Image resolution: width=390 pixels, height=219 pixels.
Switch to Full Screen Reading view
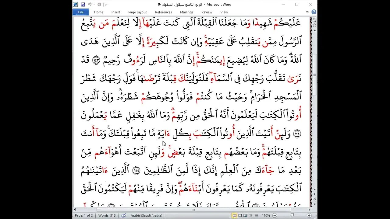pos(240,215)
